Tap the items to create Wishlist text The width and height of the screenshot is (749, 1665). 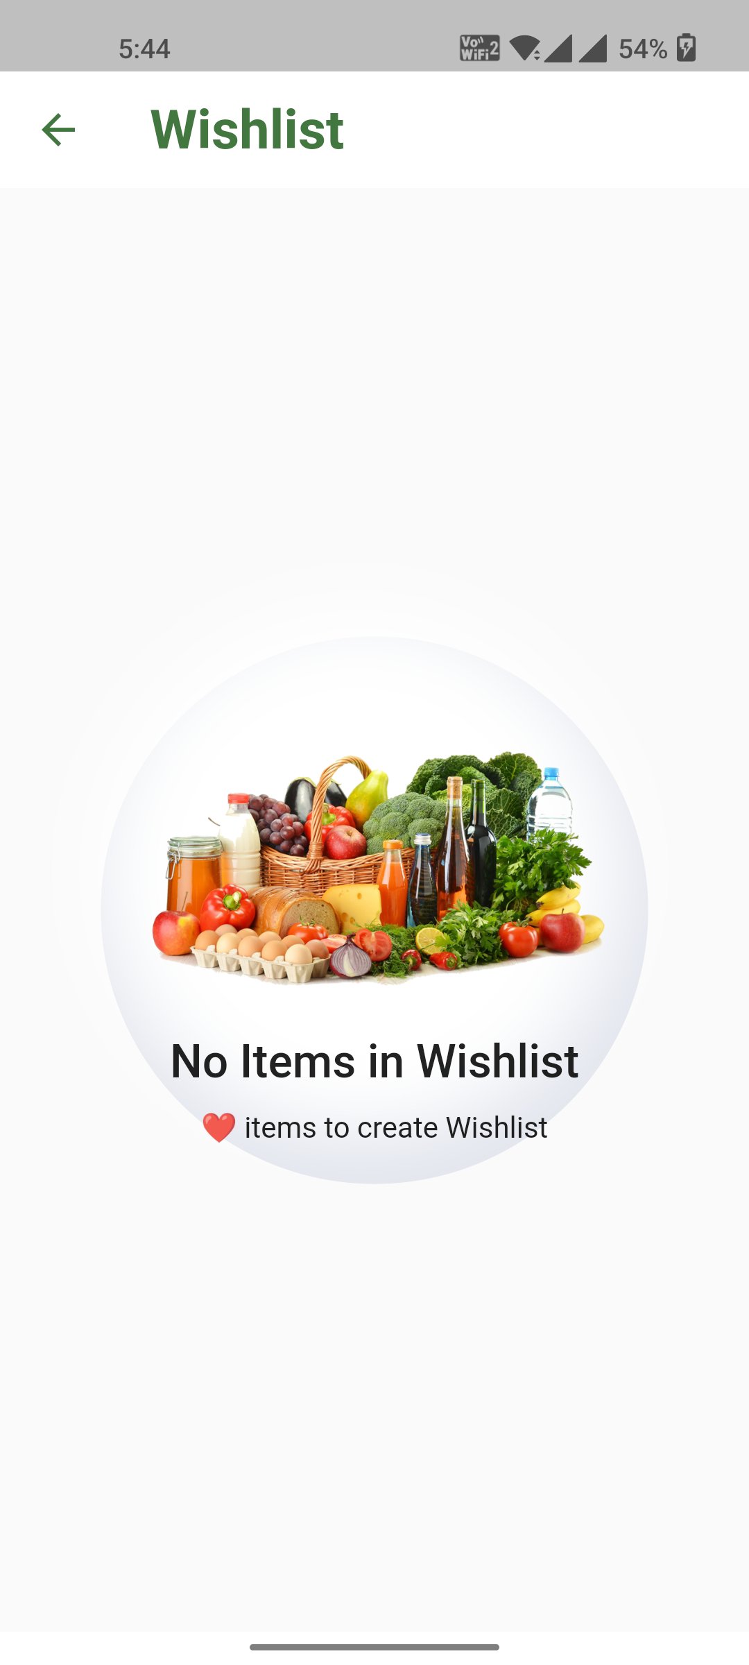396,1127
